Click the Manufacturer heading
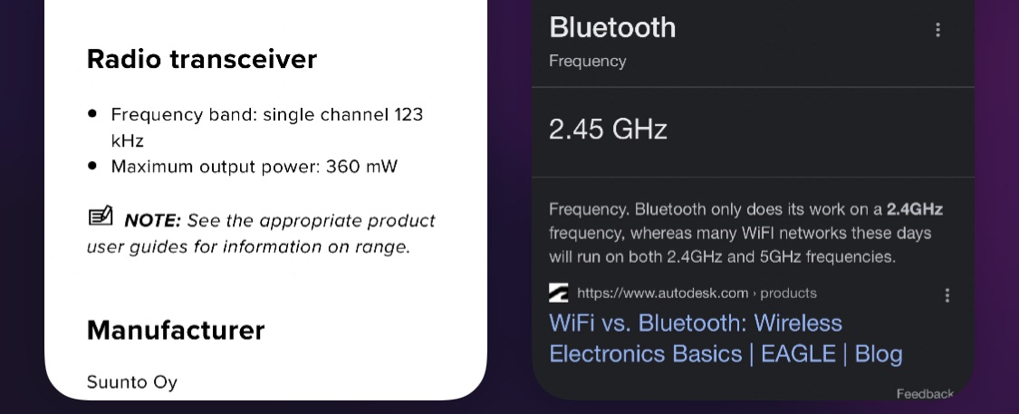1019x414 pixels. pyautogui.click(x=176, y=330)
